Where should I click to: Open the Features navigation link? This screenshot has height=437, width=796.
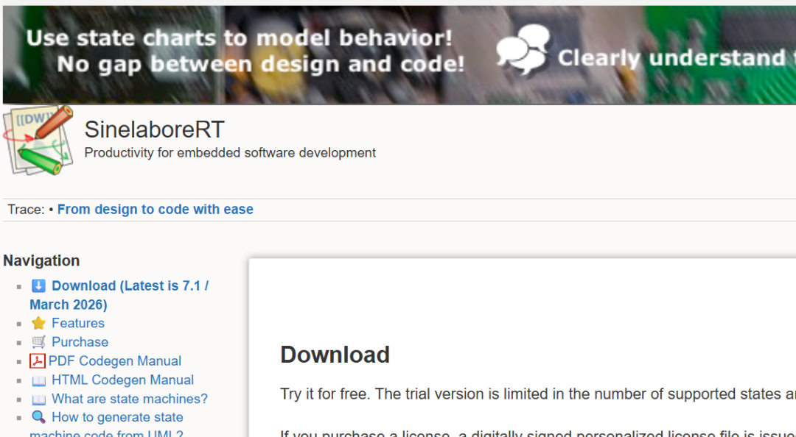click(x=77, y=323)
